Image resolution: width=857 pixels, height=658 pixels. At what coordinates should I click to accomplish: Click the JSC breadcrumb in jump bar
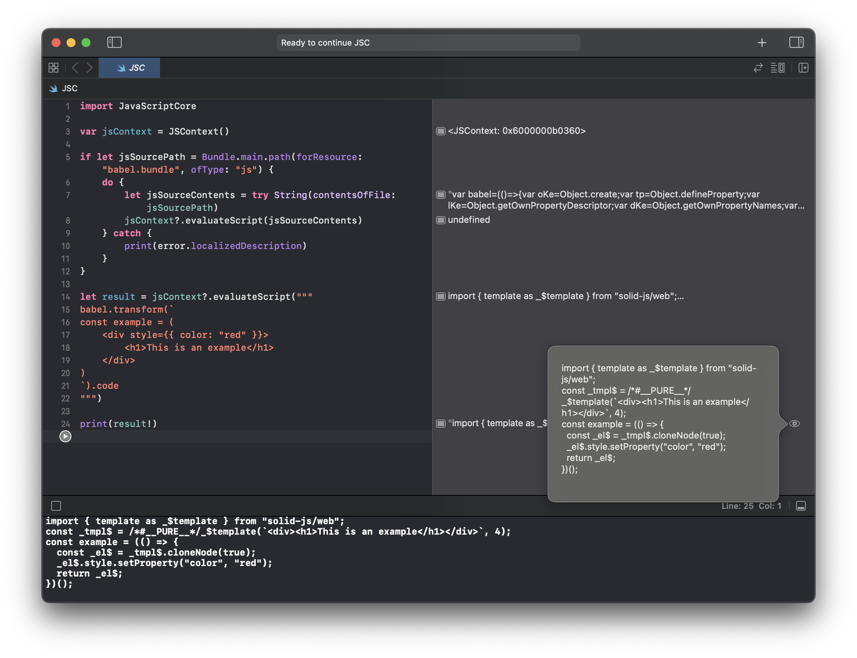pos(69,89)
